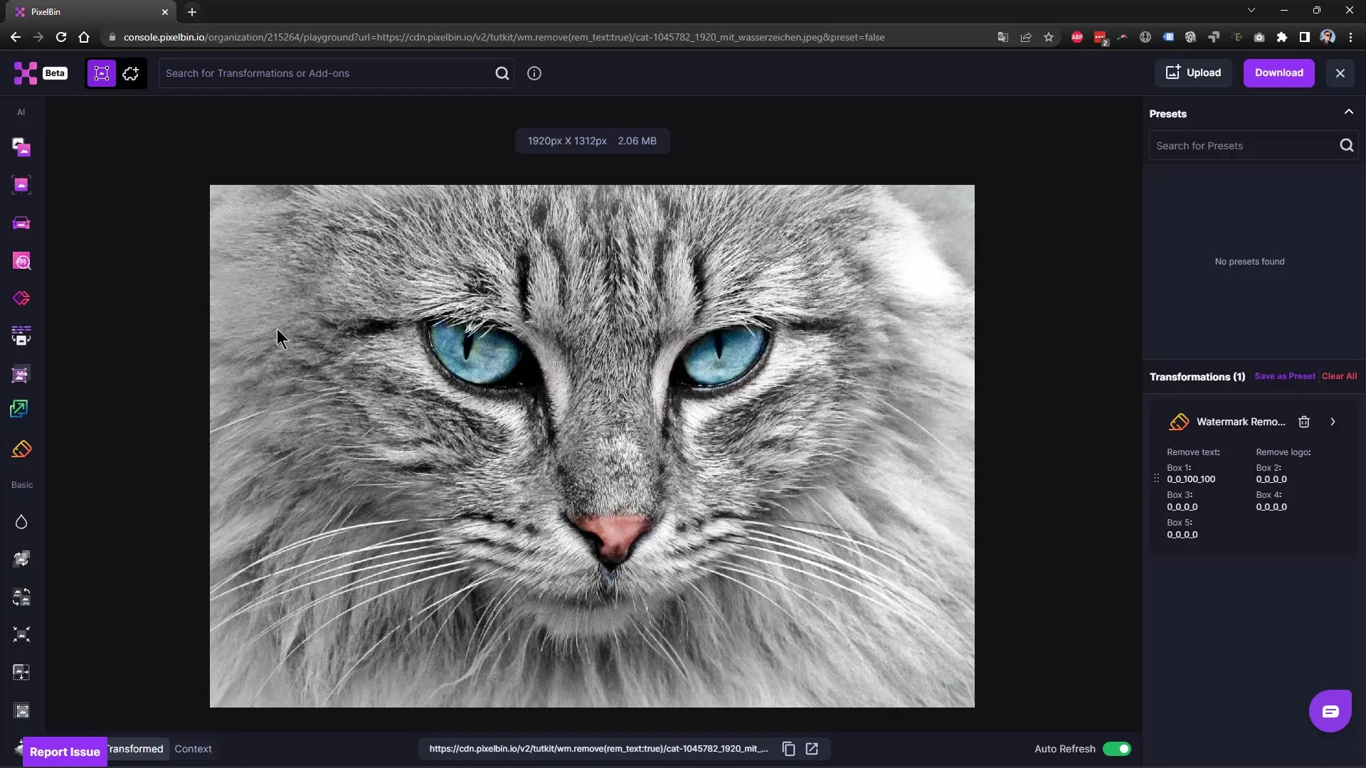Expand the Presets search panel
1366x768 pixels.
click(x=1349, y=112)
